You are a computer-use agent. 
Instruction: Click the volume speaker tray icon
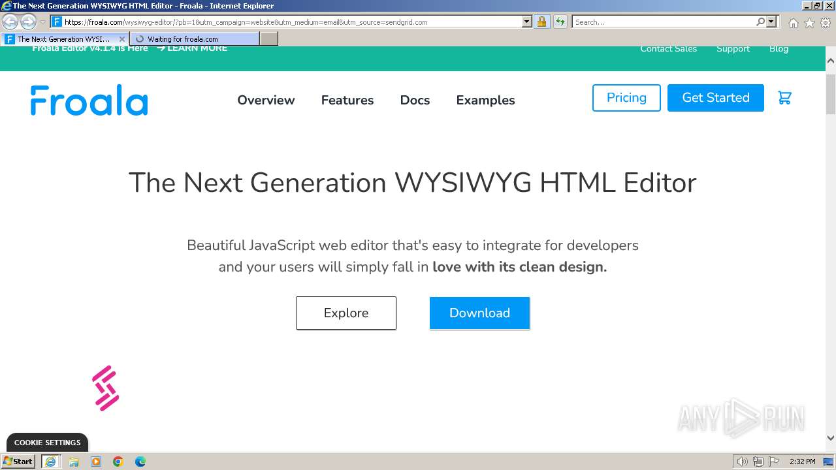(743, 462)
